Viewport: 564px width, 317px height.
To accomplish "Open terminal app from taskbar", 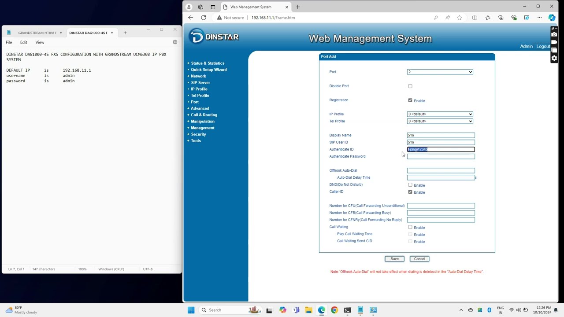I will point(347,310).
